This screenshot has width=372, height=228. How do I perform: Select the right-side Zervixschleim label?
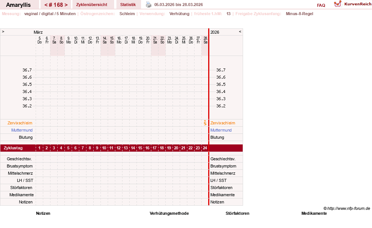point(223,123)
